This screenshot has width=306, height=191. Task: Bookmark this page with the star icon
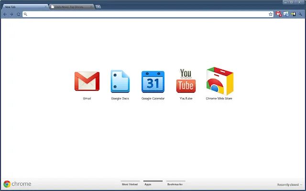271,14
